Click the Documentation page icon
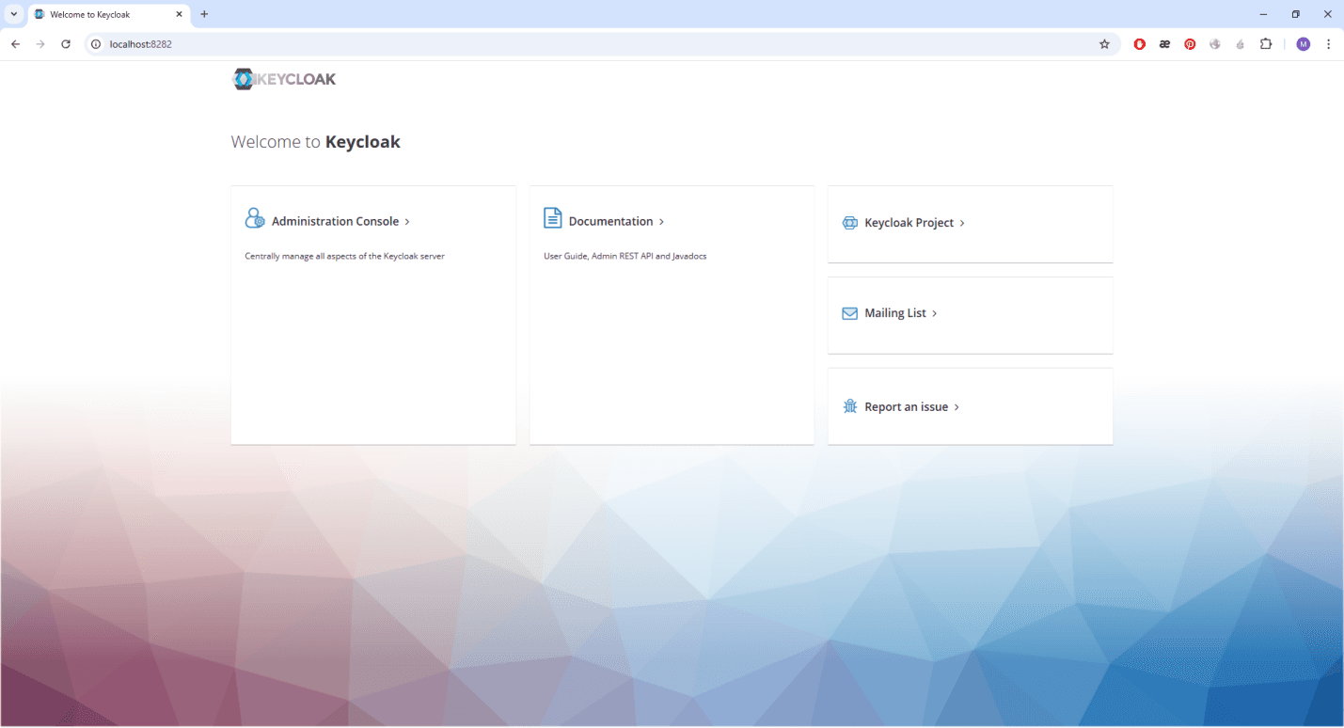 [x=553, y=218]
